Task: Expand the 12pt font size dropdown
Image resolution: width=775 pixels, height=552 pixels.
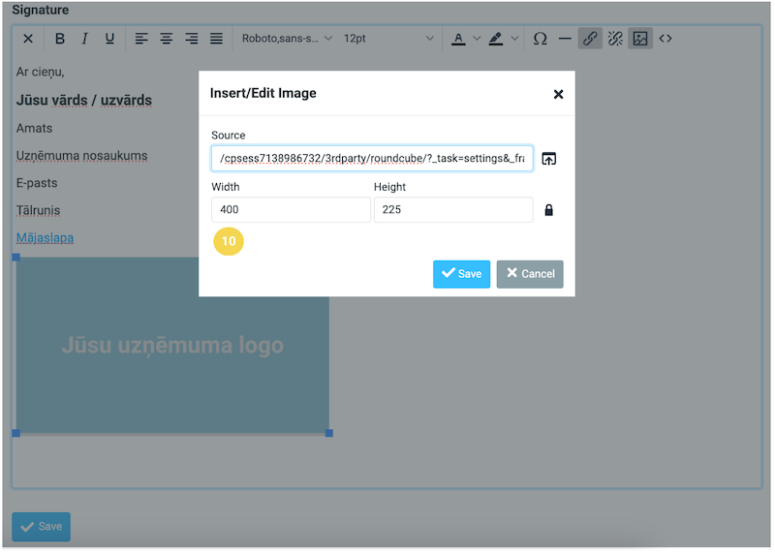Action: [x=387, y=39]
